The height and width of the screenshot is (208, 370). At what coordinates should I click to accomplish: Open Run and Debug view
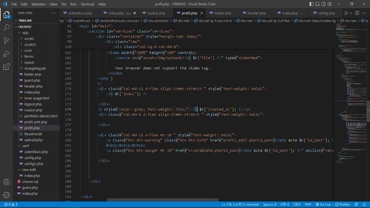6,54
